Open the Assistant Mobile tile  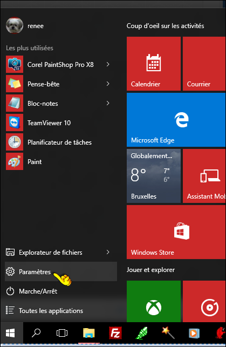point(204,176)
